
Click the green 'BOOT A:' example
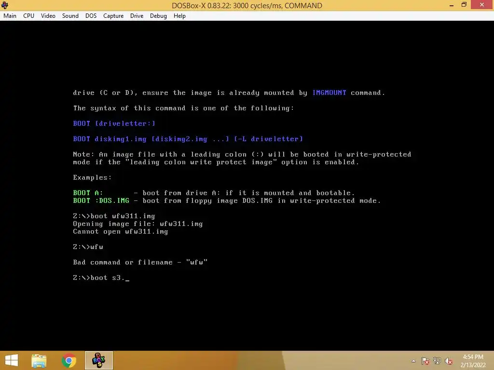[88, 193]
